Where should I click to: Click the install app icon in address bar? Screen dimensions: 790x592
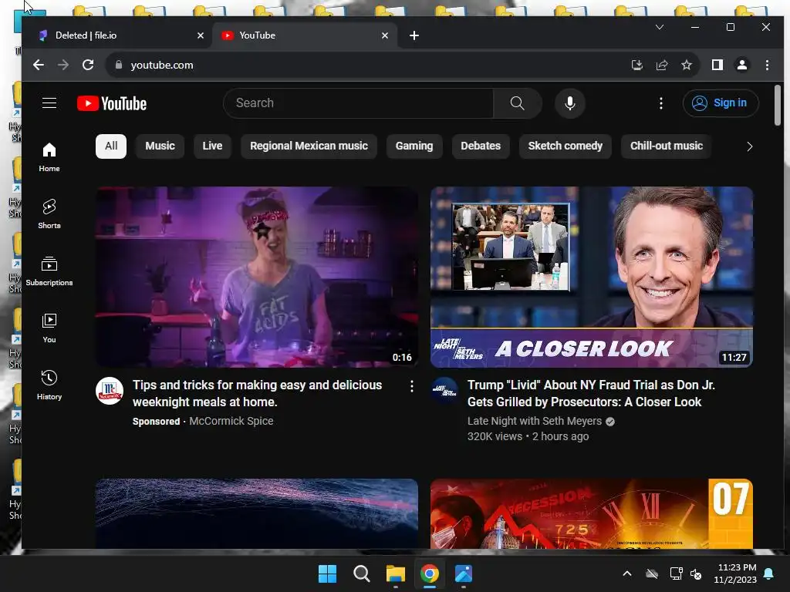[x=636, y=65]
